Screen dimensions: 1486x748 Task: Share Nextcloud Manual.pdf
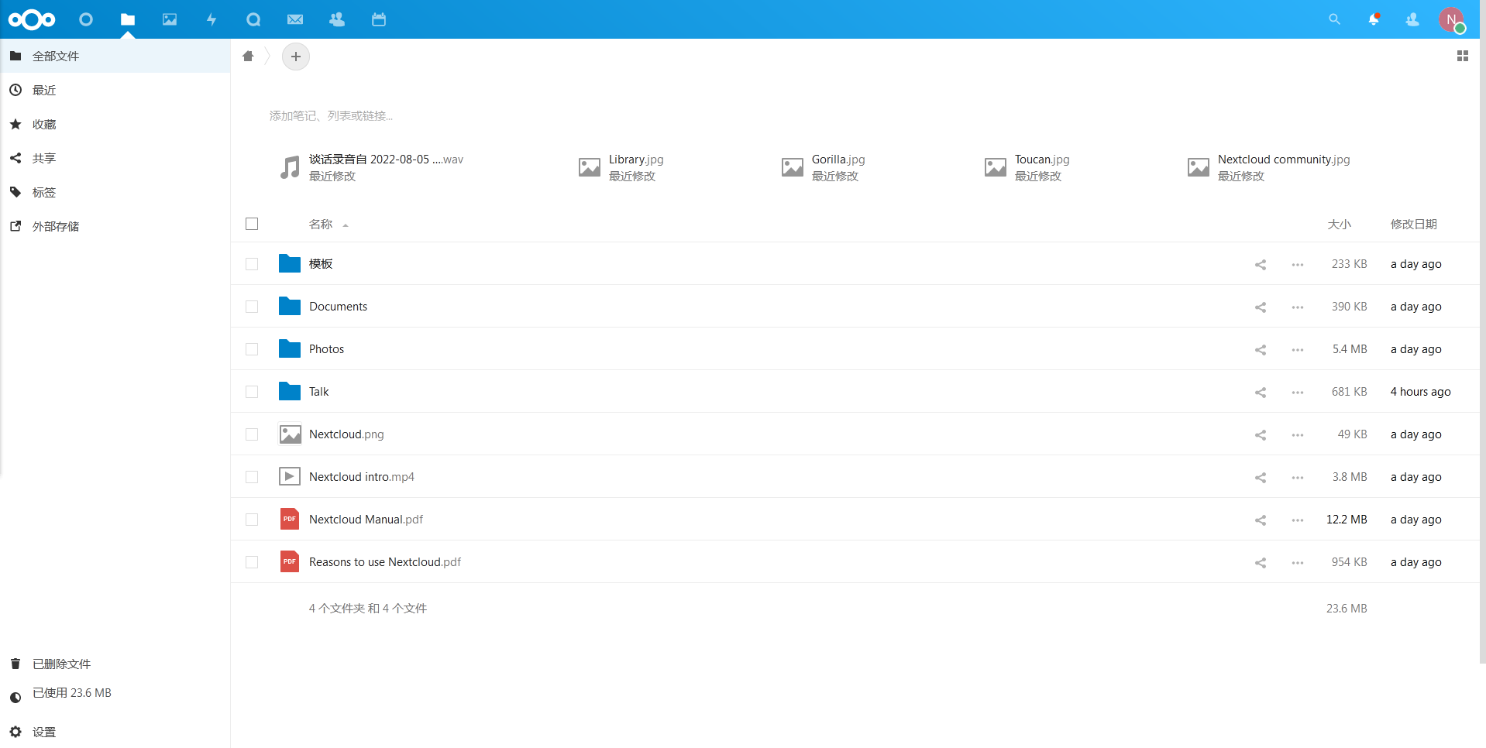click(1261, 520)
